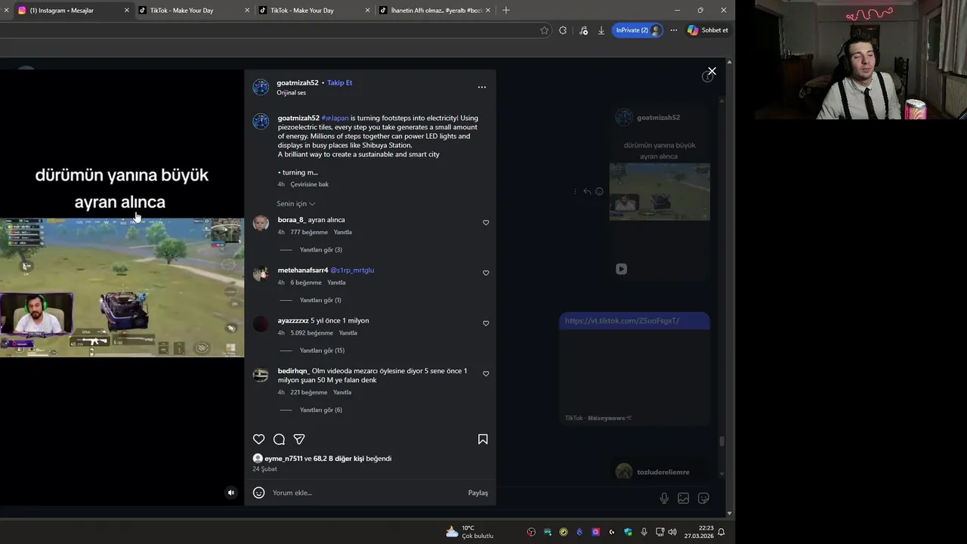The height and width of the screenshot is (544, 967).
Task: Open the @s1rp_mrtglu mention
Action: point(352,270)
